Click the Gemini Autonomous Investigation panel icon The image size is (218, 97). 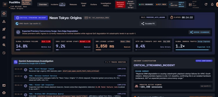[x=16, y=62]
